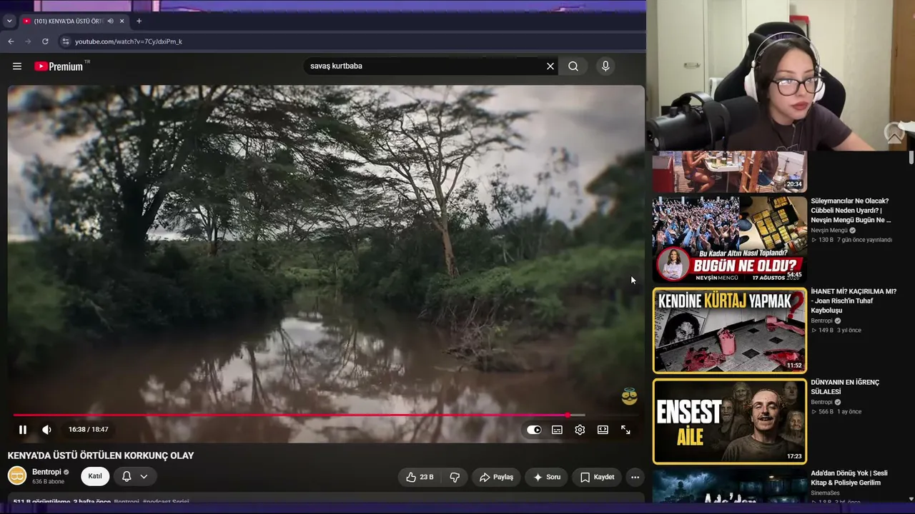Clear the search box text
The image size is (915, 514).
pyautogui.click(x=550, y=66)
